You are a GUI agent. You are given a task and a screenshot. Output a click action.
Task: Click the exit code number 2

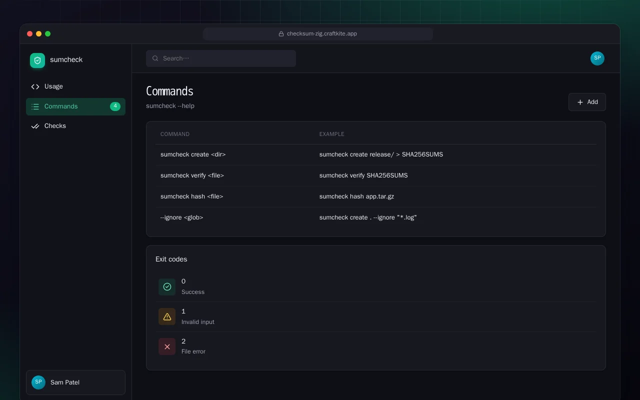pyautogui.click(x=183, y=341)
